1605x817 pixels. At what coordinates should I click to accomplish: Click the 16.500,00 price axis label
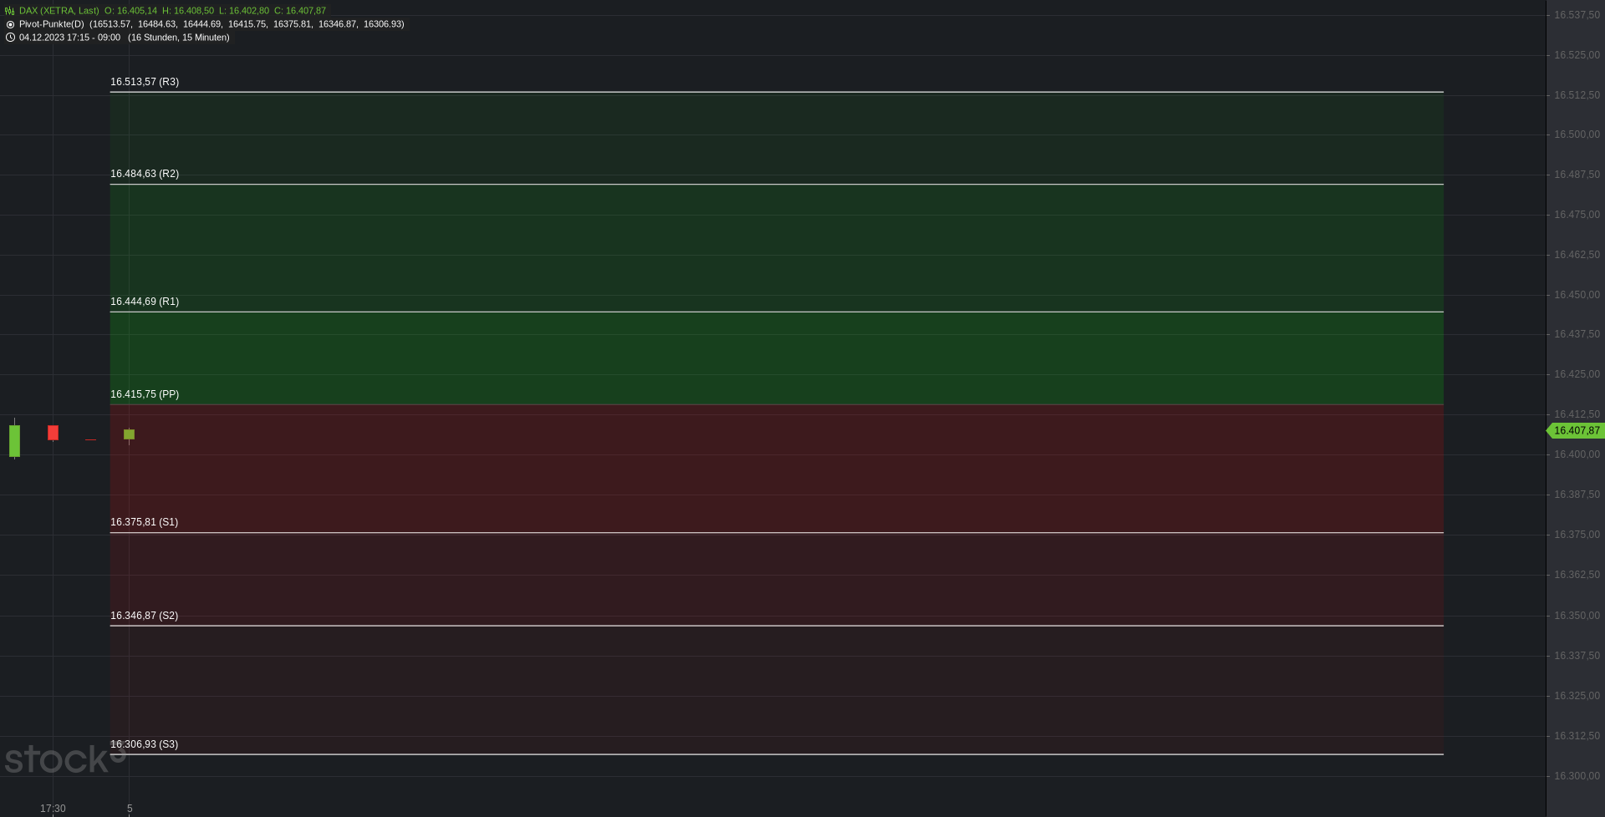click(x=1577, y=134)
